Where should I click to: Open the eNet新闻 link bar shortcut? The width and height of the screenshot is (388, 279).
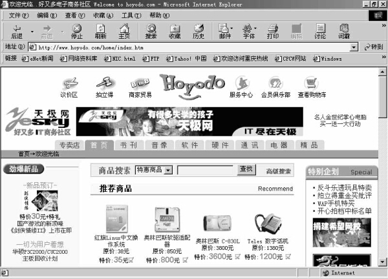(38, 59)
